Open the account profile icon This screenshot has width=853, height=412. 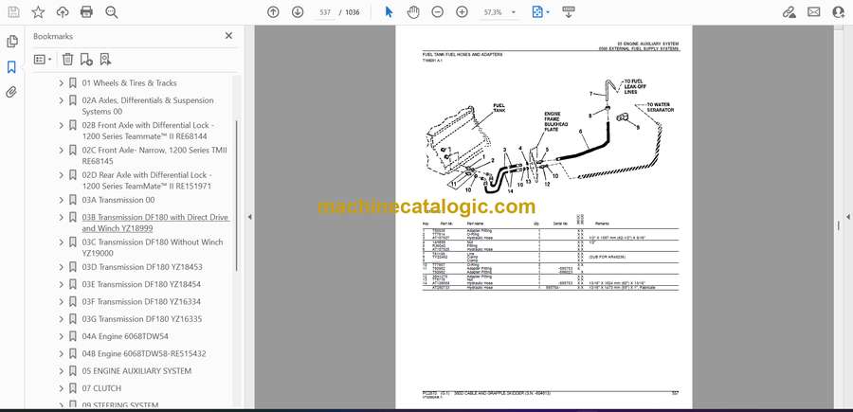[839, 12]
